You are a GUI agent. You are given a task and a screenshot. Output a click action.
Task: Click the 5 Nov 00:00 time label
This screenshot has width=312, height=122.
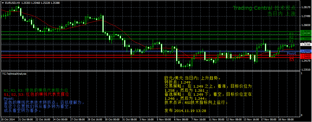(x=163, y=120)
